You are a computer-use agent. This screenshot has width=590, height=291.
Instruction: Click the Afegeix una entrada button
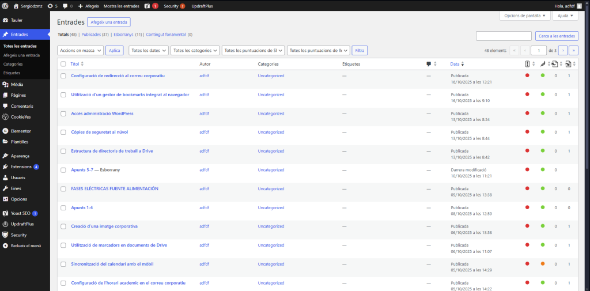pyautogui.click(x=109, y=22)
